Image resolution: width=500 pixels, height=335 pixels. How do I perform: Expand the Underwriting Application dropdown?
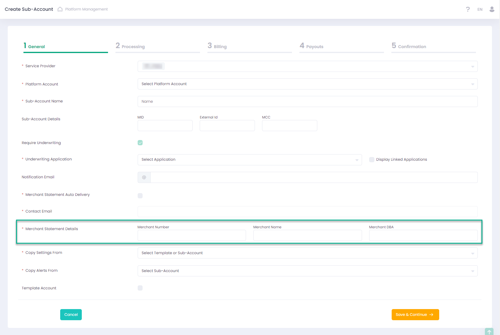coord(249,160)
